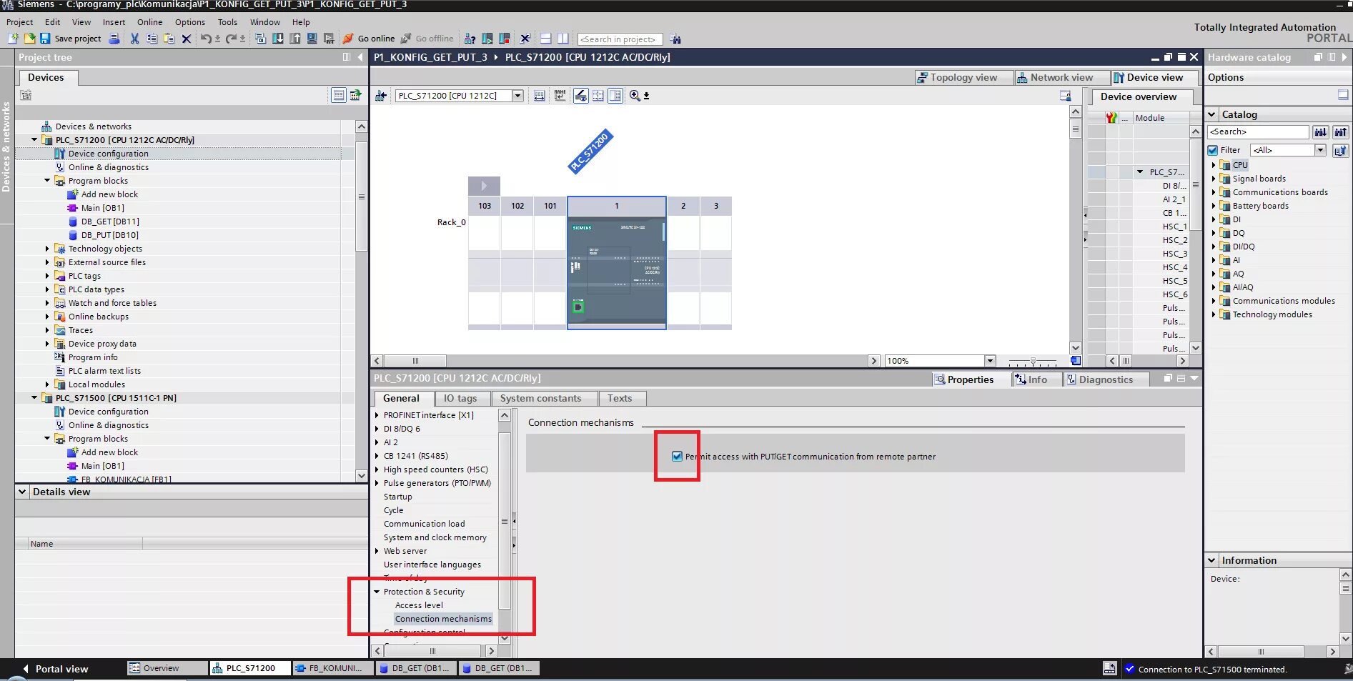Click the Accessible devices icon
Image resolution: width=1353 pixels, height=681 pixels.
(x=470, y=39)
